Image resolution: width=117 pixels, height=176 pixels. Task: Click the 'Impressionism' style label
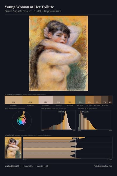click(53, 11)
